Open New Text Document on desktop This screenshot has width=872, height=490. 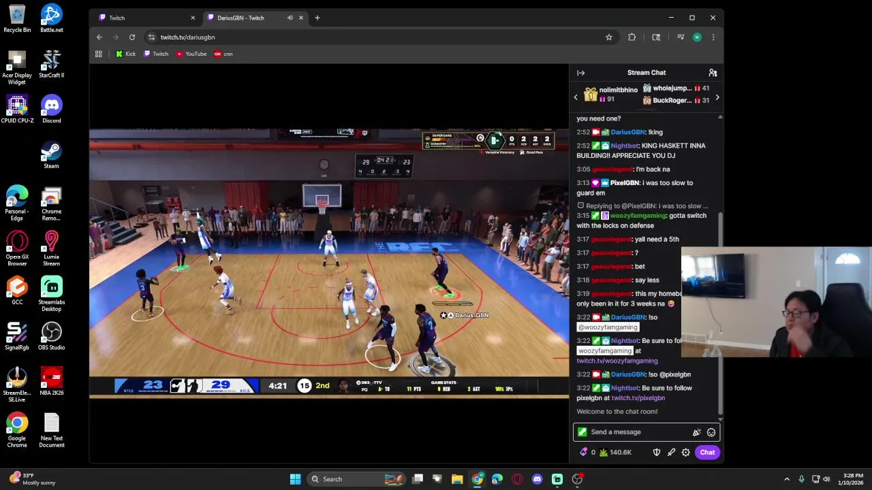(x=52, y=431)
